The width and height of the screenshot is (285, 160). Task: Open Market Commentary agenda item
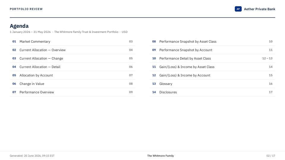[72, 41]
